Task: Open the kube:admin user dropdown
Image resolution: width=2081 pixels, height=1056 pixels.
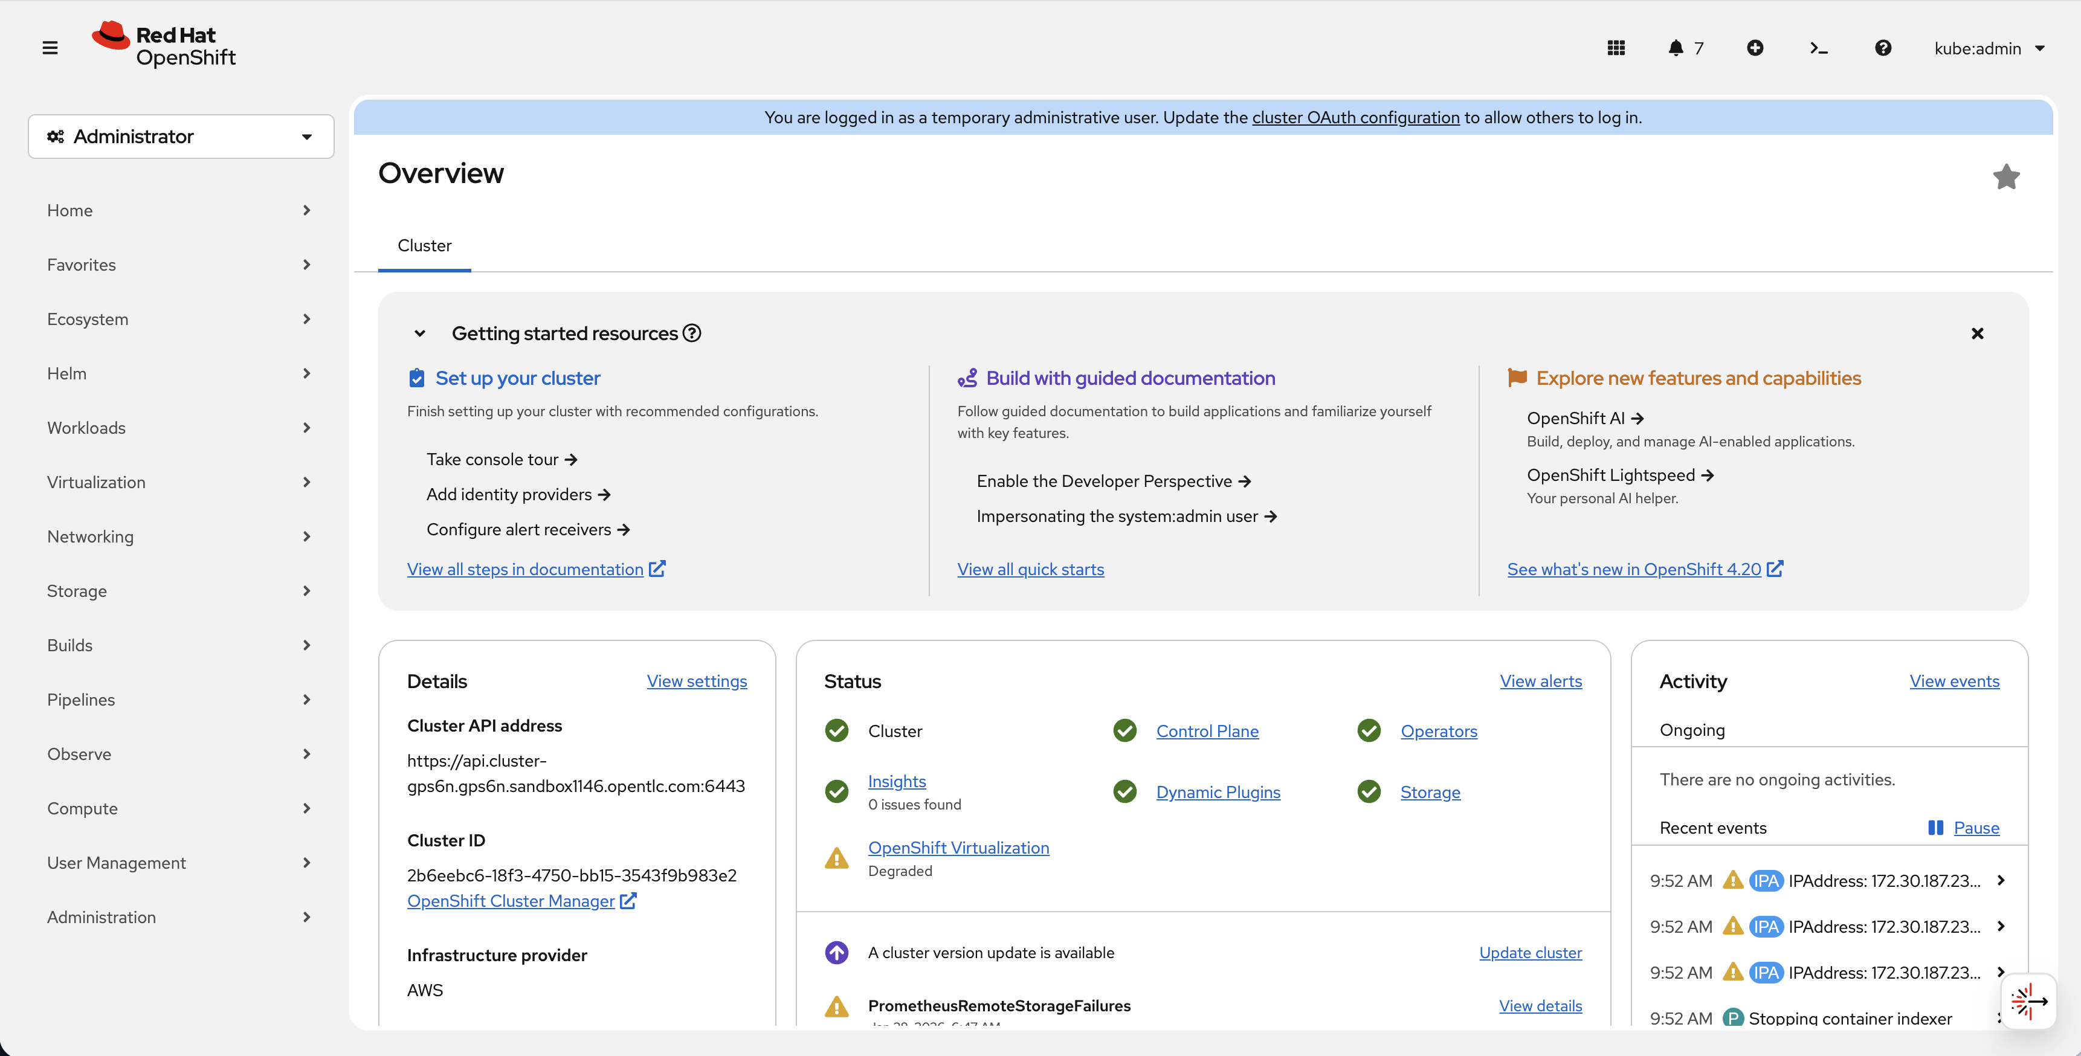Action: [x=1988, y=48]
